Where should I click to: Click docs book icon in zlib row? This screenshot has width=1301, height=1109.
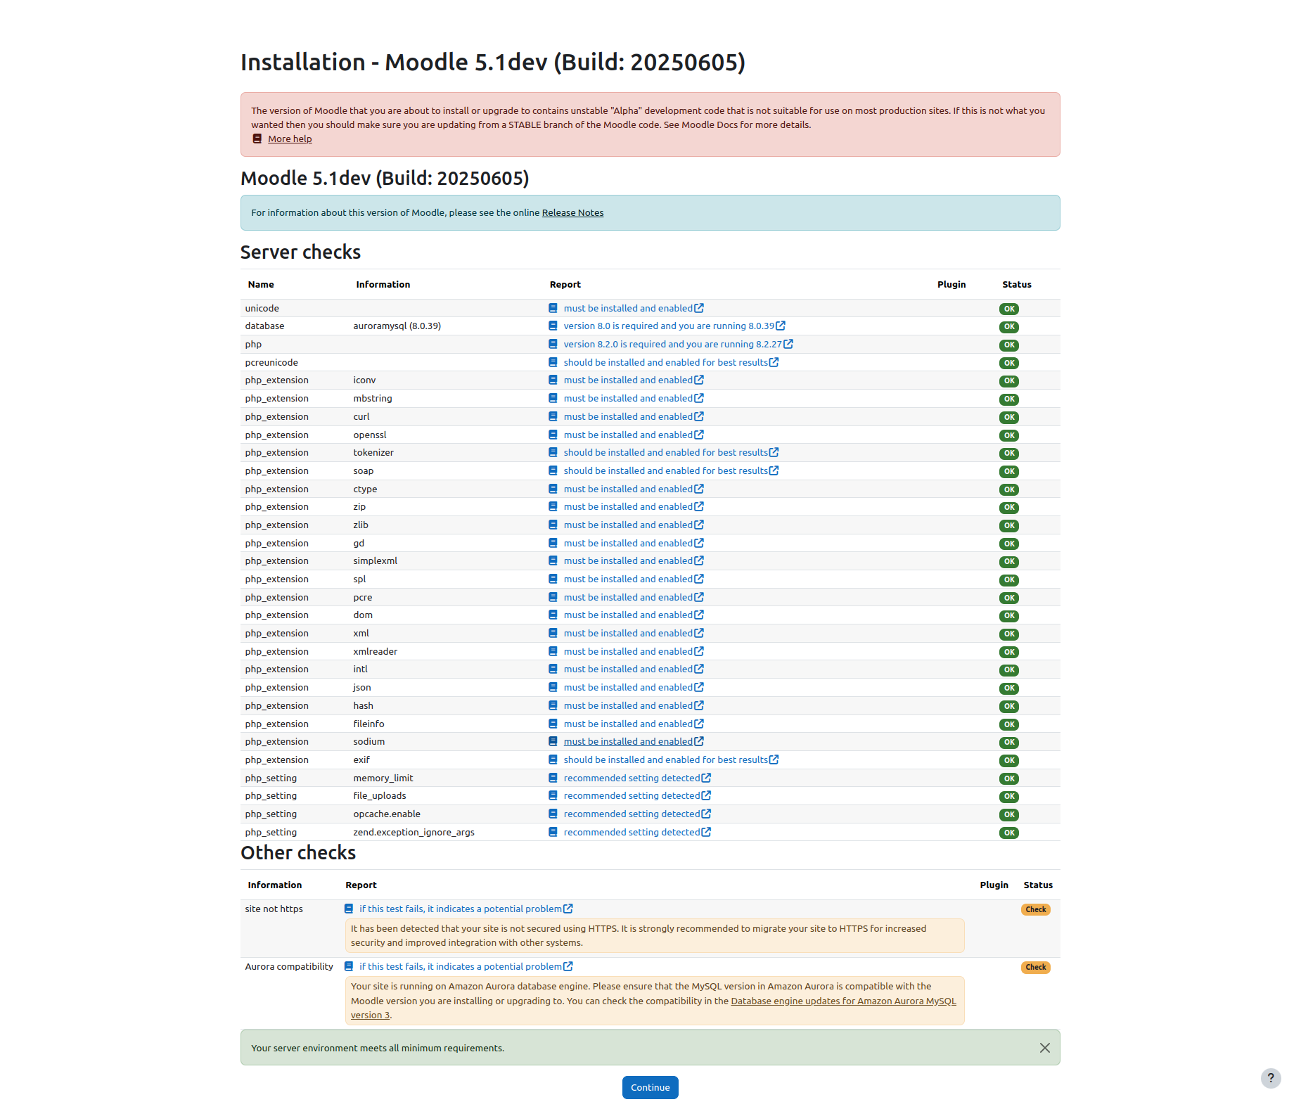(x=553, y=525)
